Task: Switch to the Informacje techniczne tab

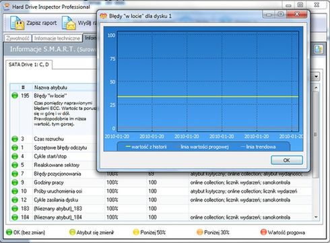Action: (x=57, y=38)
